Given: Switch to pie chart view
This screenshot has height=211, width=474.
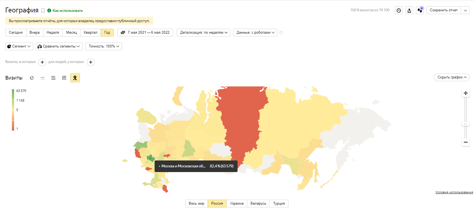Looking at the screenshot, I should pos(32,78).
